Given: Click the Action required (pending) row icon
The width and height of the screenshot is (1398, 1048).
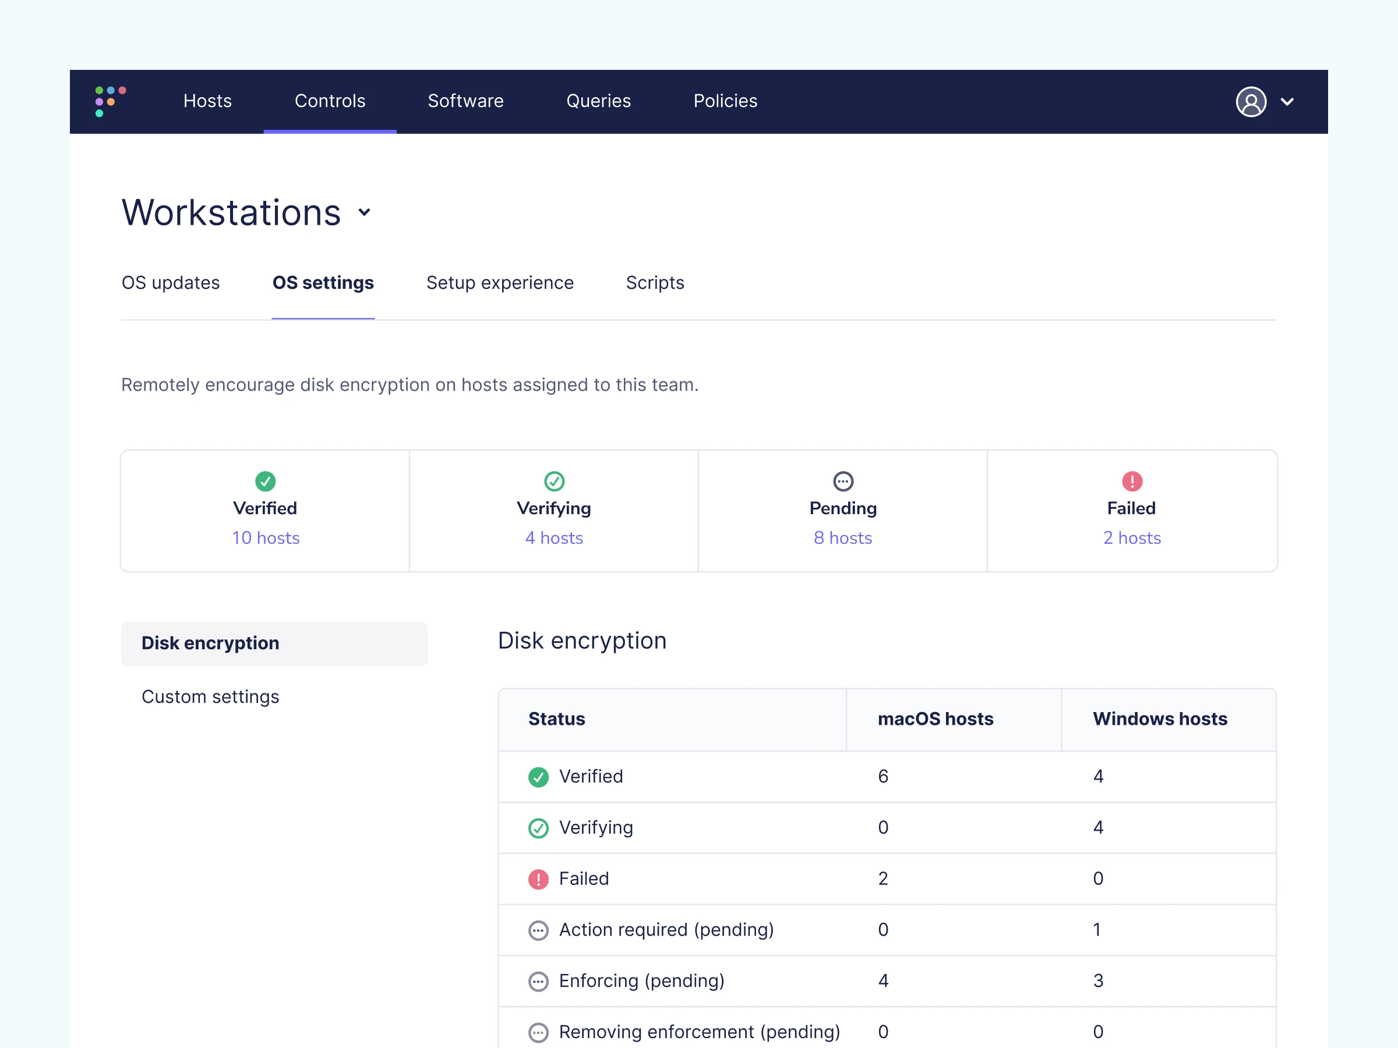Looking at the screenshot, I should click(538, 930).
